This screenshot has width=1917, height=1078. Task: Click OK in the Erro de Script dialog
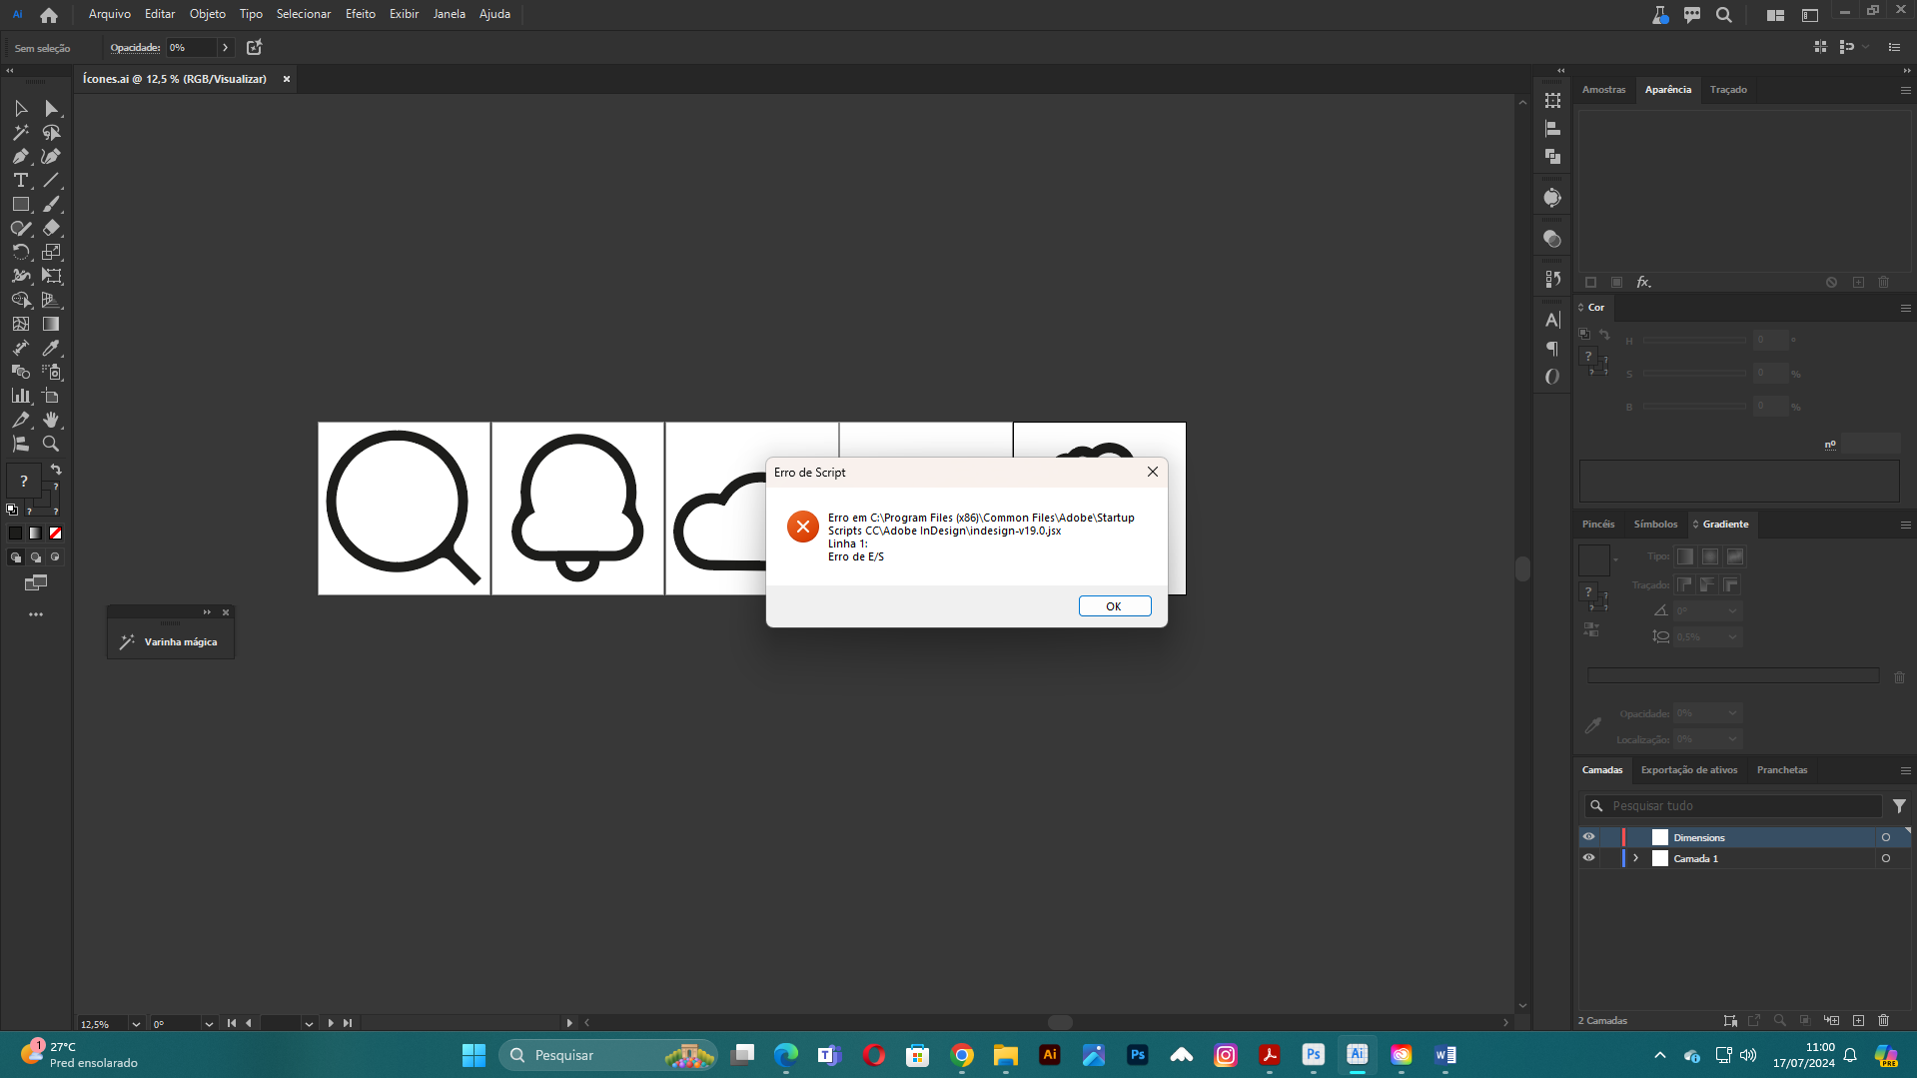click(x=1114, y=605)
